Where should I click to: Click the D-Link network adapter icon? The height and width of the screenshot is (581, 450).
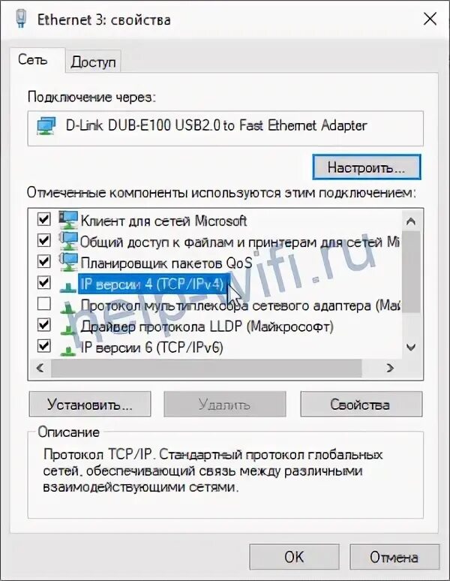click(x=46, y=125)
